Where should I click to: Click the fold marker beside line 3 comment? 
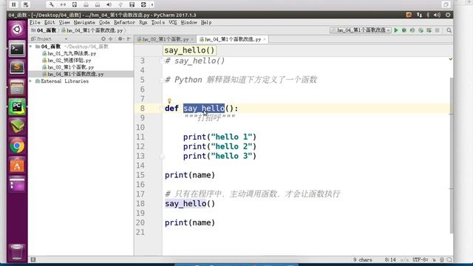[162, 61]
